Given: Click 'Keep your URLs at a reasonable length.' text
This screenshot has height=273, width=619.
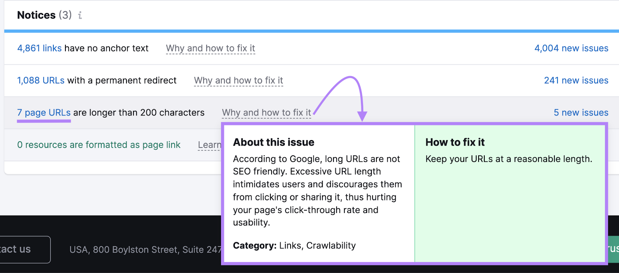Looking at the screenshot, I should coord(509,159).
